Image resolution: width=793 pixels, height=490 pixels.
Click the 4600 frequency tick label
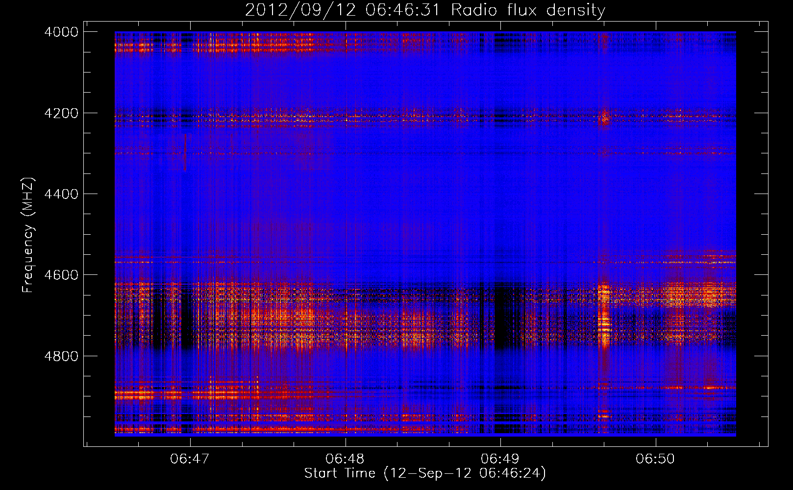(x=61, y=275)
